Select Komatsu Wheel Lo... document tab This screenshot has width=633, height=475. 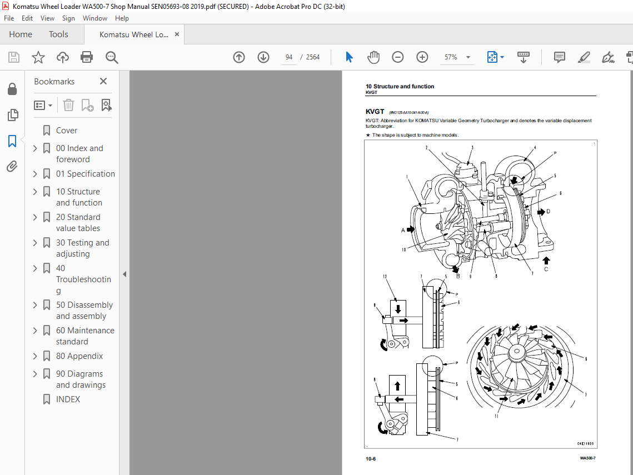(x=133, y=34)
